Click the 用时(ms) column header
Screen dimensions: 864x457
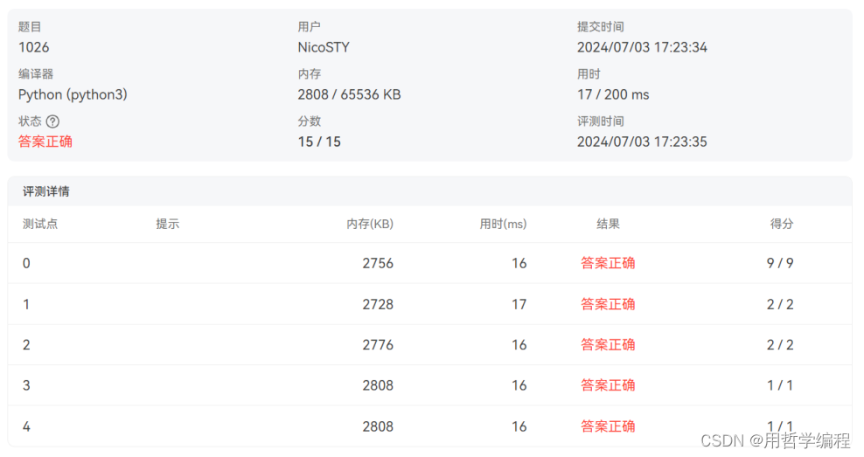[503, 224]
